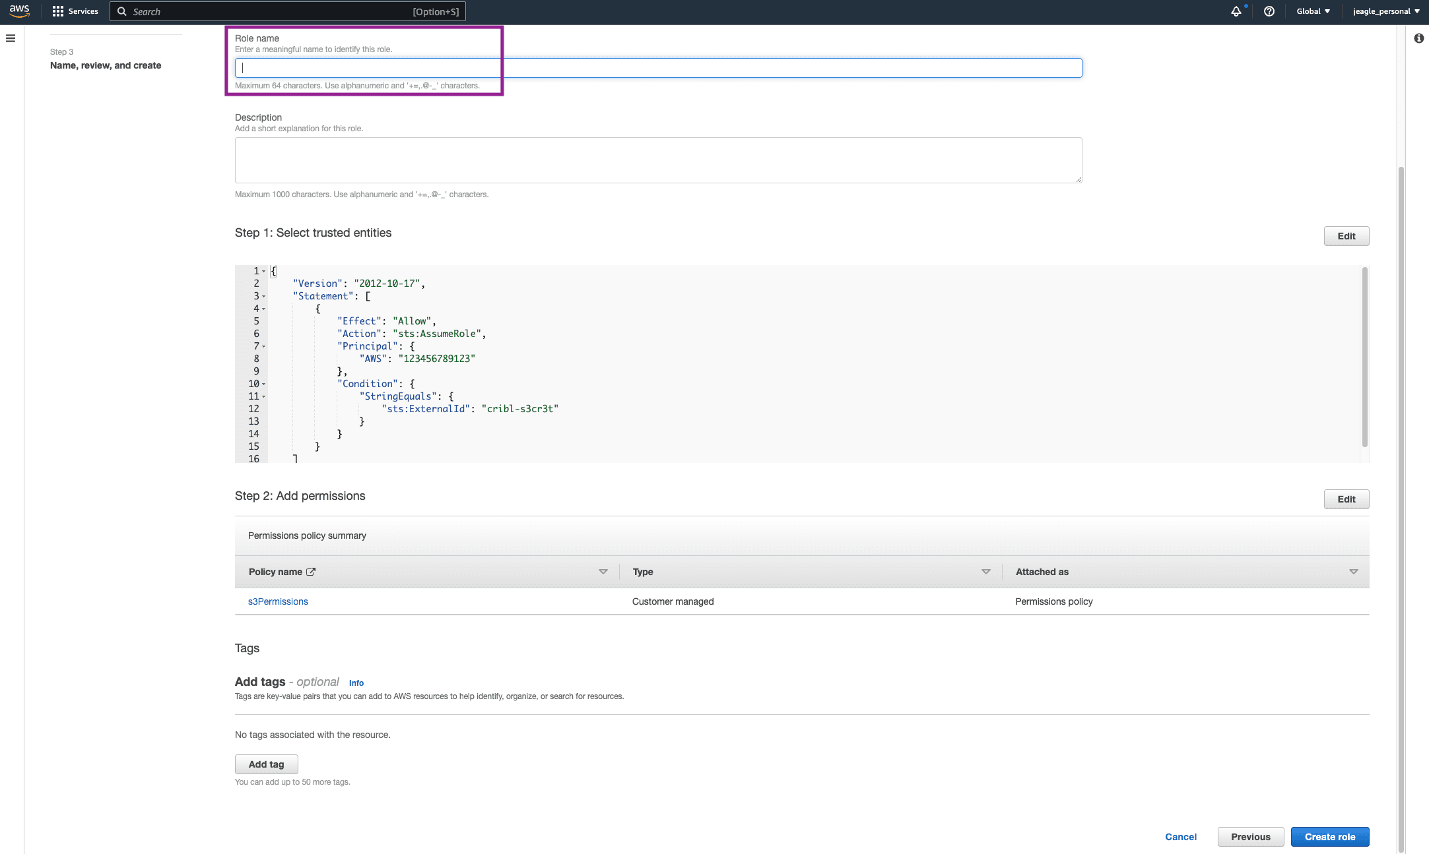
Task: Open the help question mark icon
Action: (1269, 11)
